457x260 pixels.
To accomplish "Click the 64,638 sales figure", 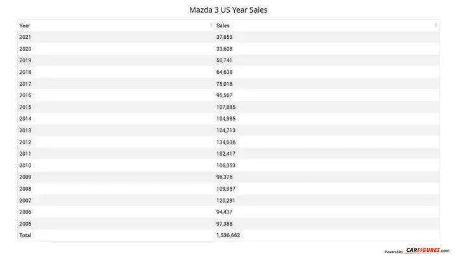I will click(225, 72).
